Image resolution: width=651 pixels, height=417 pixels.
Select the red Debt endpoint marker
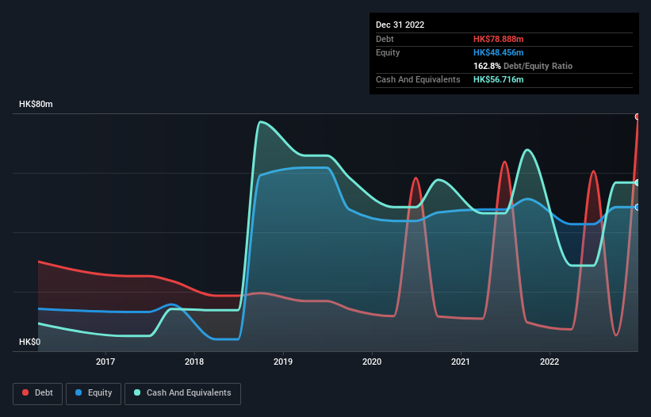pyautogui.click(x=638, y=117)
